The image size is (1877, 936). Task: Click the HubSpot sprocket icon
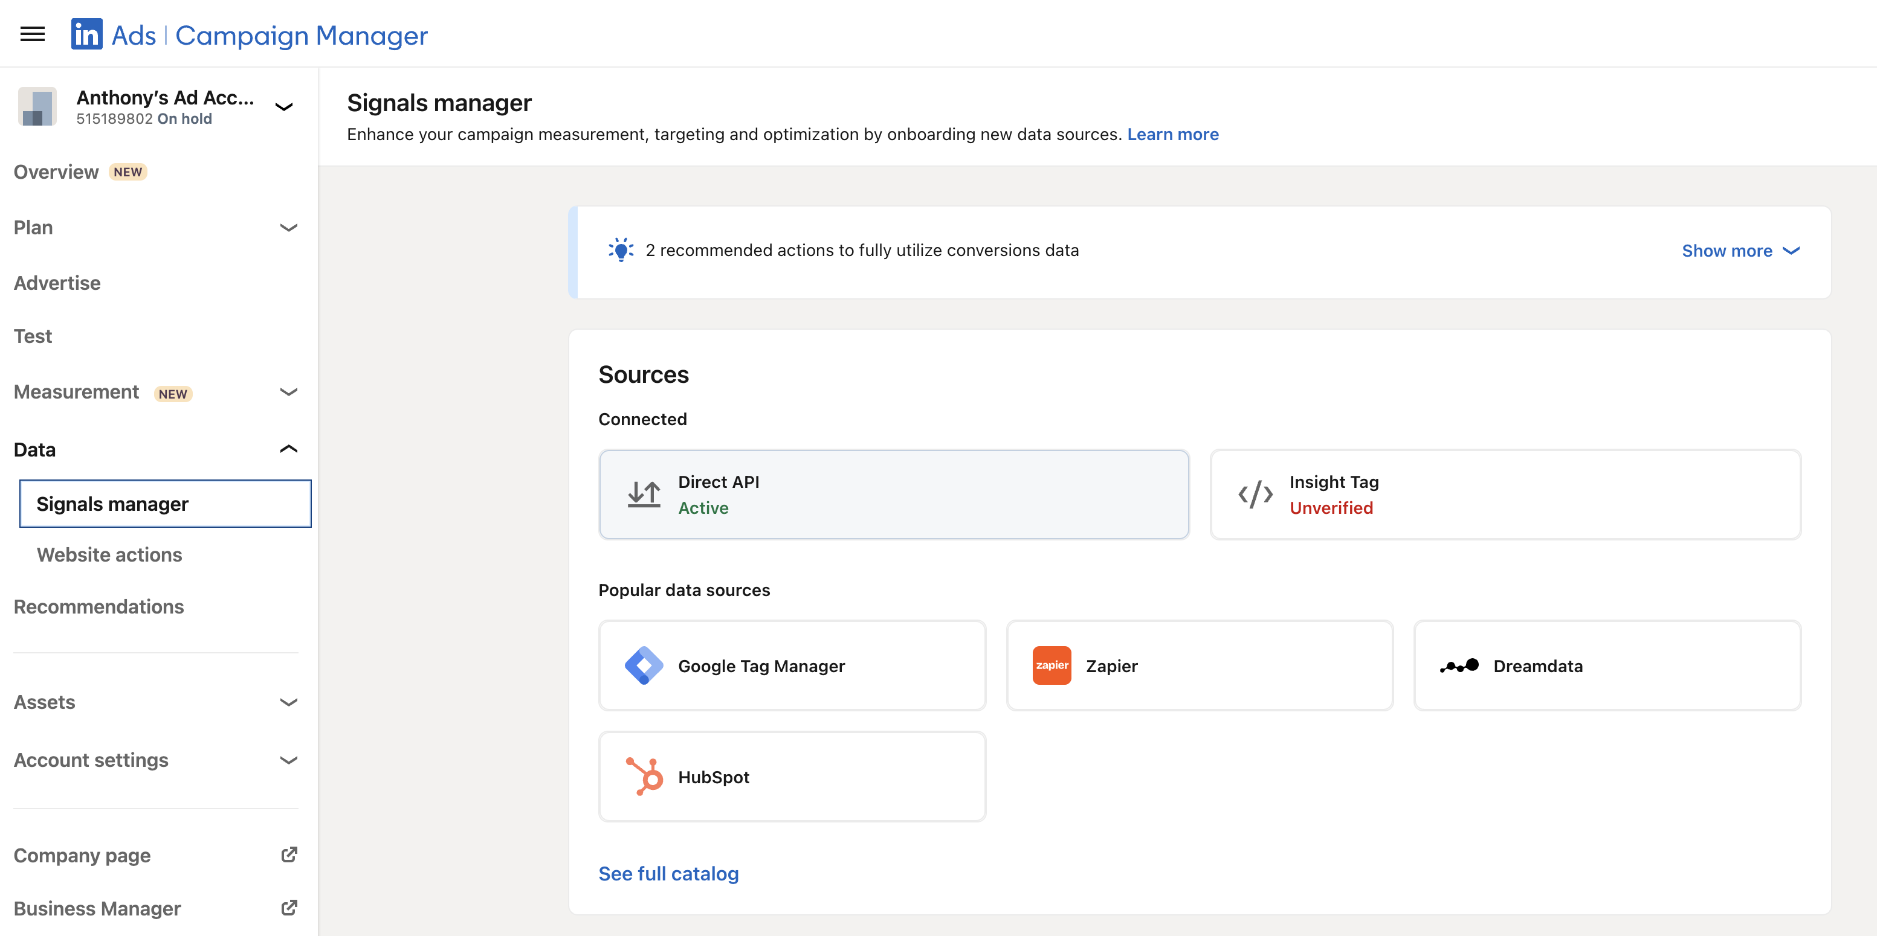(x=645, y=777)
